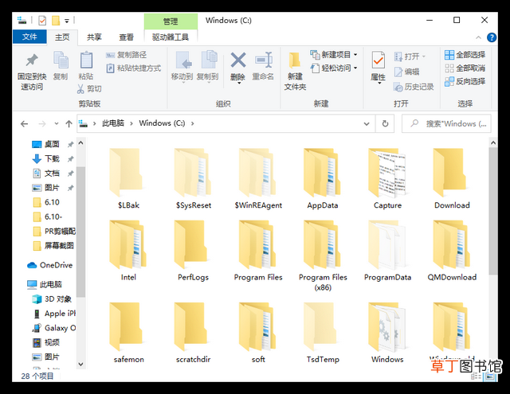Viewport: 510px width, 394px height.
Task: Open the recent locations dropdown arrow
Action: [x=57, y=123]
